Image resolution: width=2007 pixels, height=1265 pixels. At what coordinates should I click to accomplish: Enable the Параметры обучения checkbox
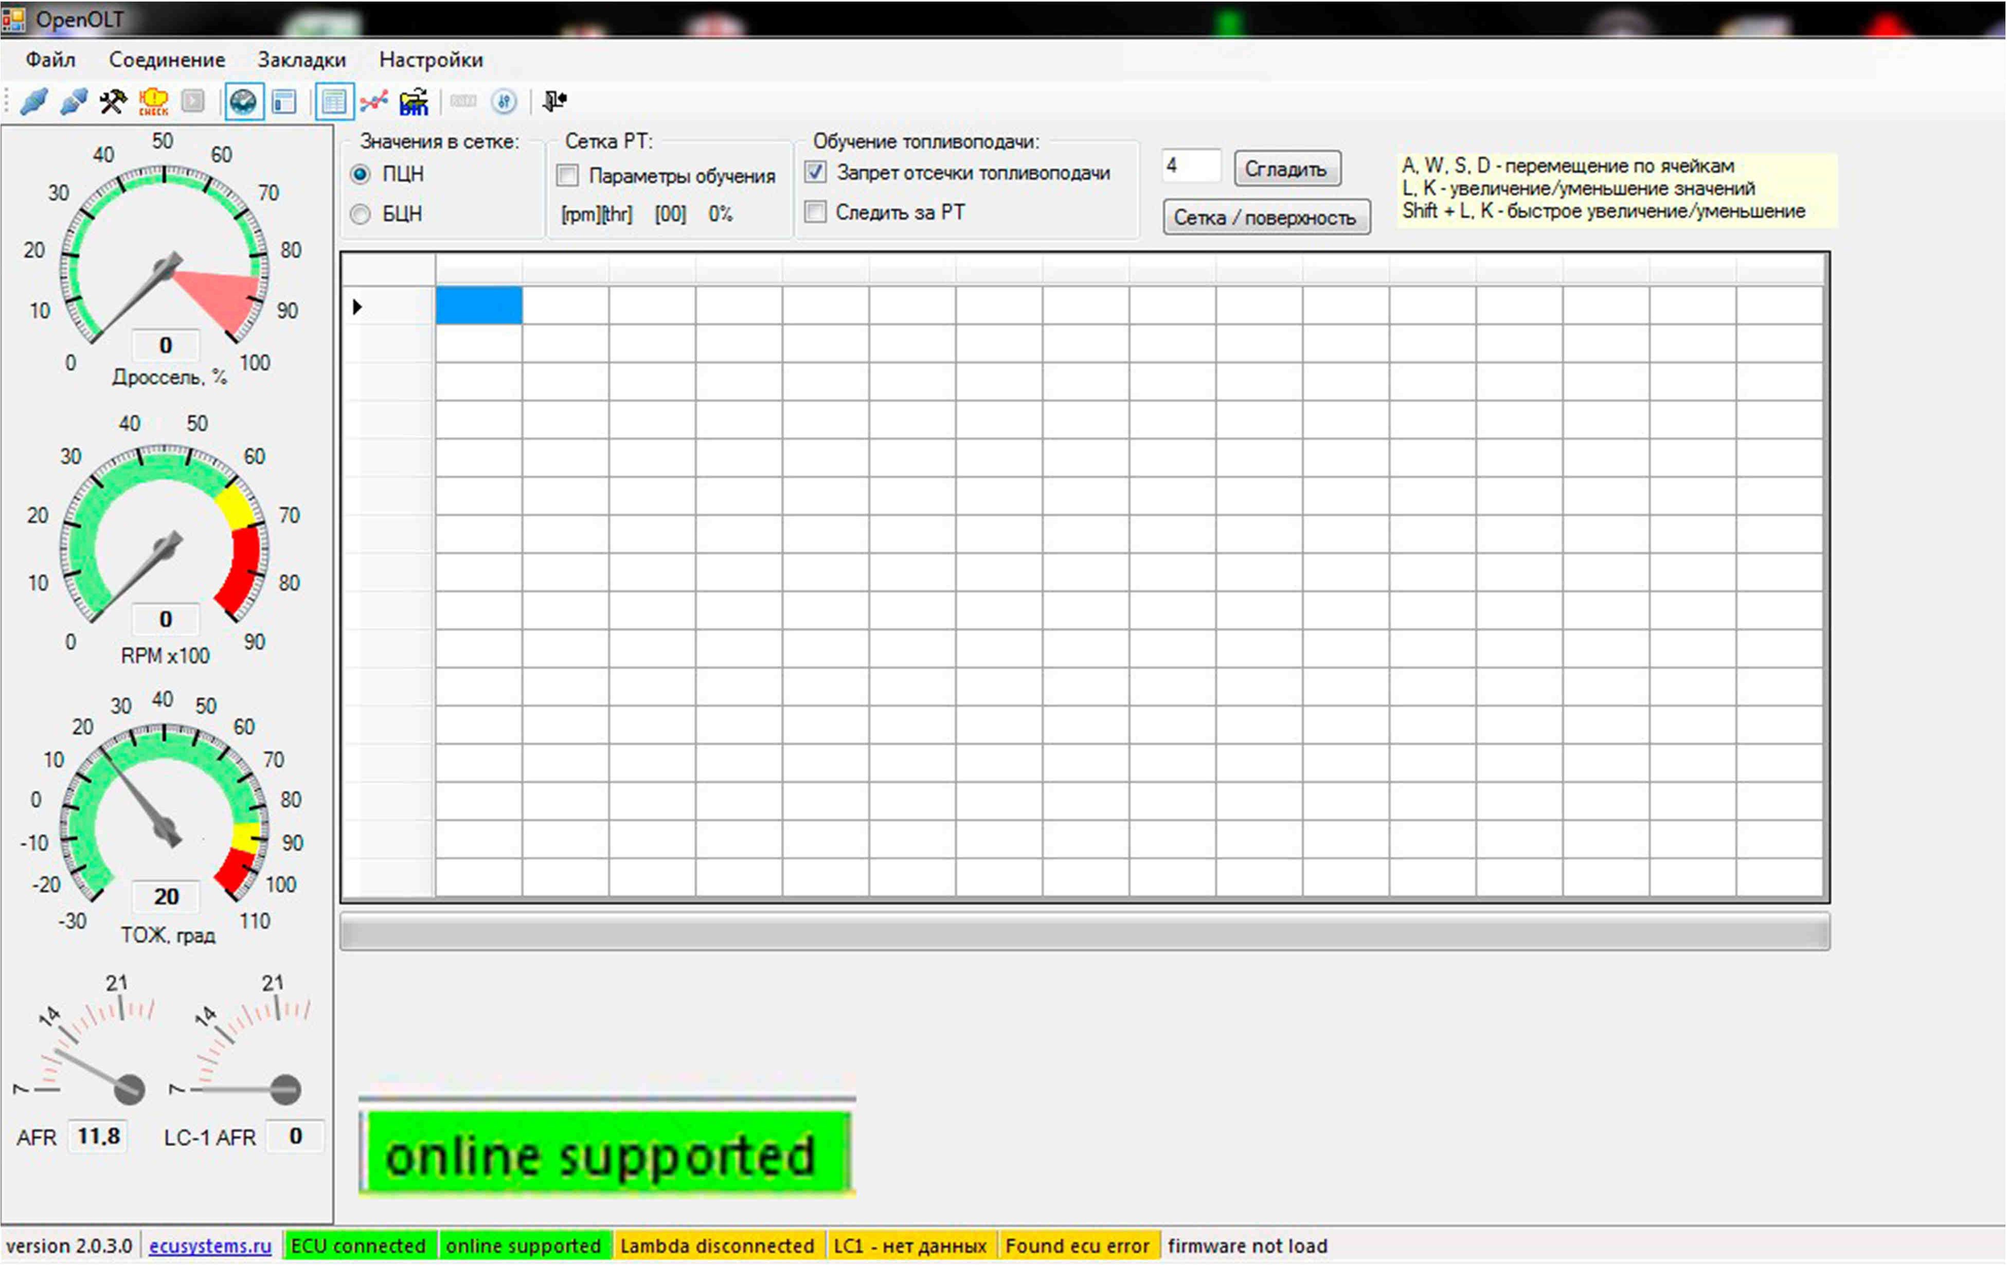tap(568, 175)
